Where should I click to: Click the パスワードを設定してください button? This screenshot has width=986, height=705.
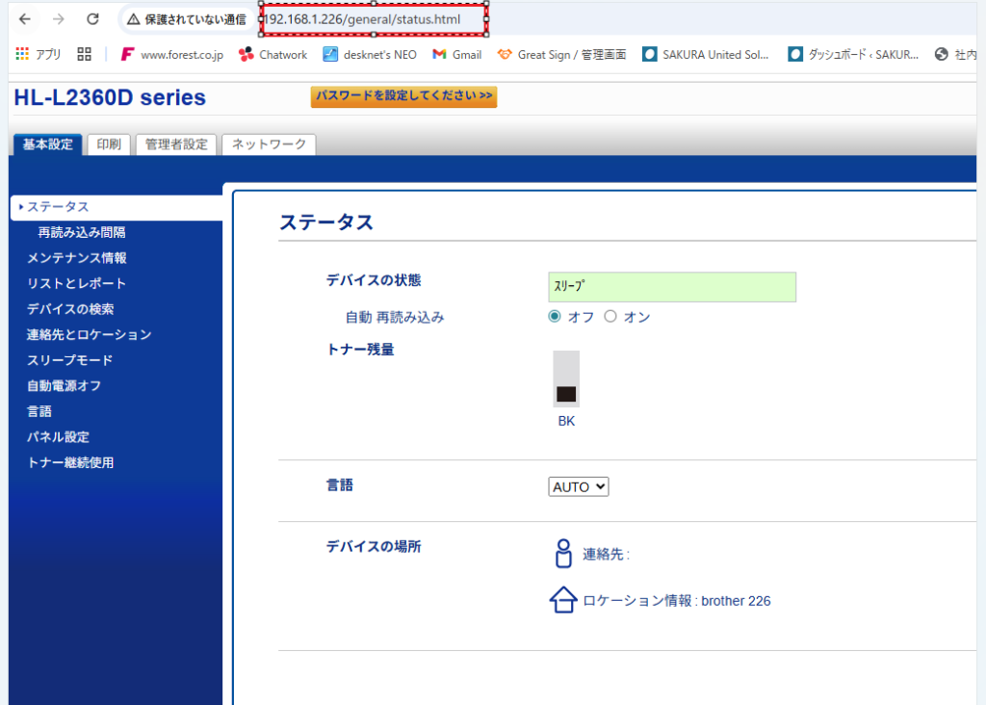click(x=403, y=96)
